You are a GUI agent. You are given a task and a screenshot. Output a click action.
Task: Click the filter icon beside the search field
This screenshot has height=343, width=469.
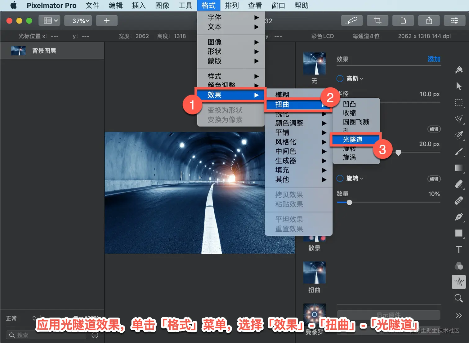(95, 335)
